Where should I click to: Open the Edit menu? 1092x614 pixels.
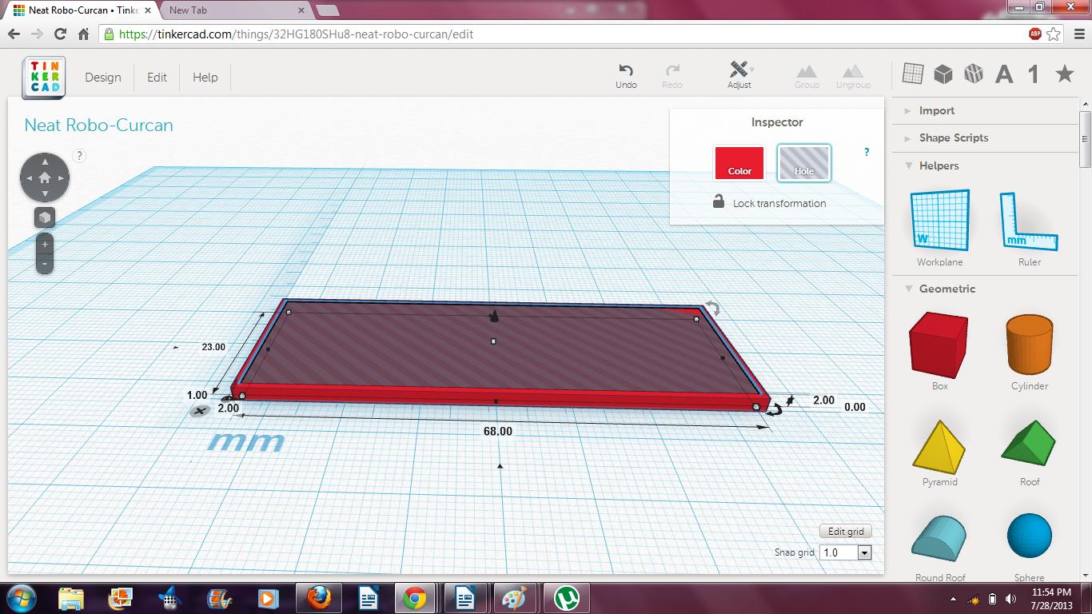tap(157, 78)
